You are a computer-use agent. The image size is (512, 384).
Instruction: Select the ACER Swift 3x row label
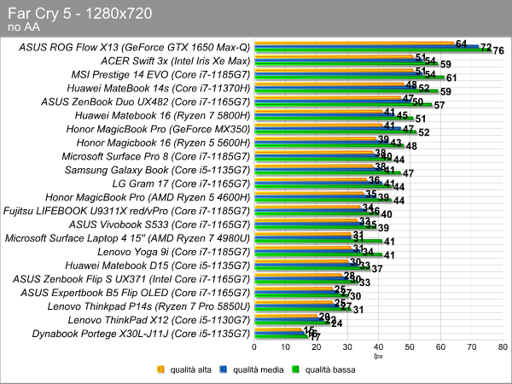click(175, 61)
